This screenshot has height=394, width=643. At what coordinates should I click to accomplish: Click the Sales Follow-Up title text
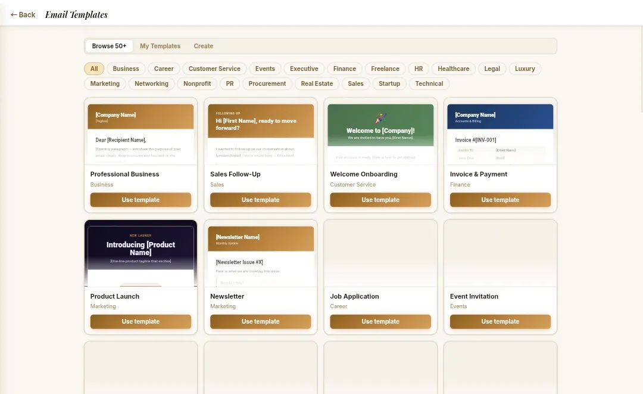coord(235,174)
